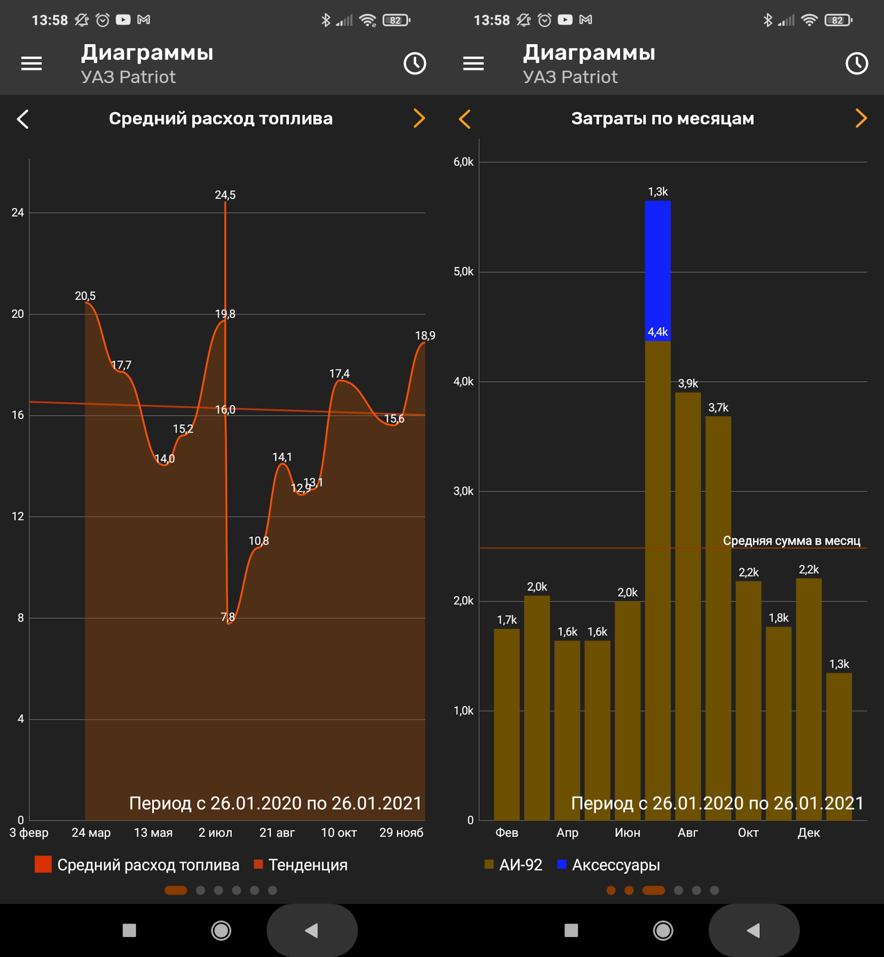Select last page dot on right screen
This screenshot has height=957, width=884.
714,890
